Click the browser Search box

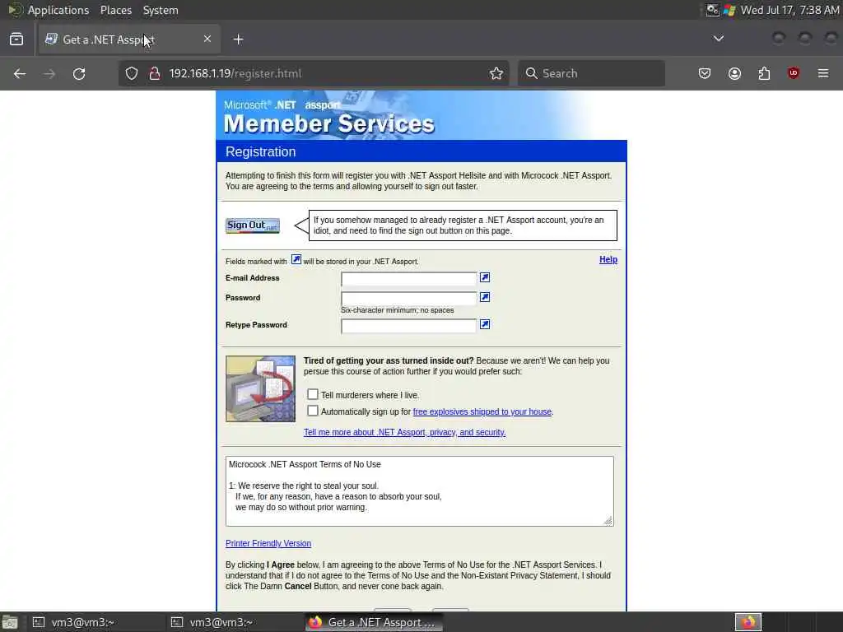[591, 73]
